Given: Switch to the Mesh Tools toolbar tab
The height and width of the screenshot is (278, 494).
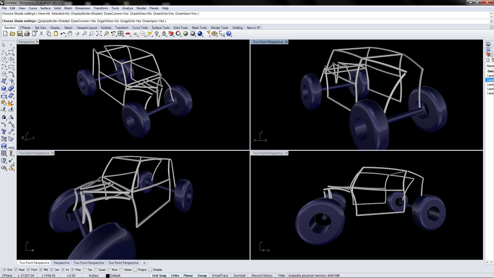Looking at the screenshot, I should click(199, 28).
